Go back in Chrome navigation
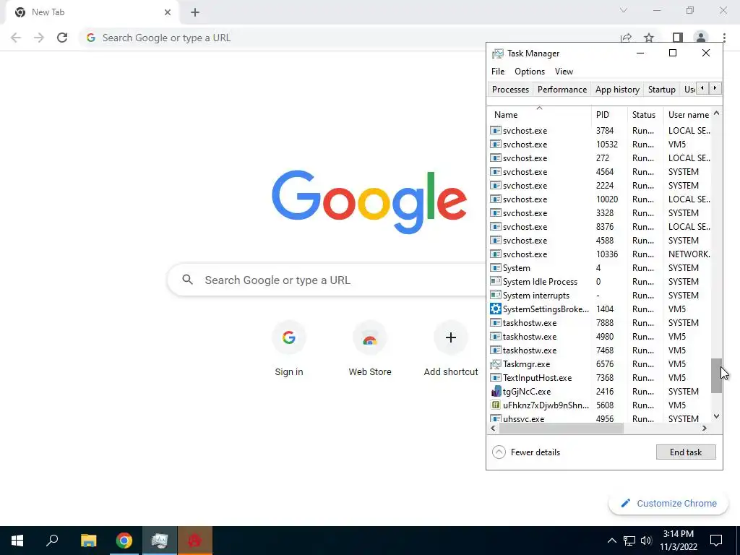The image size is (740, 555). coord(16,38)
